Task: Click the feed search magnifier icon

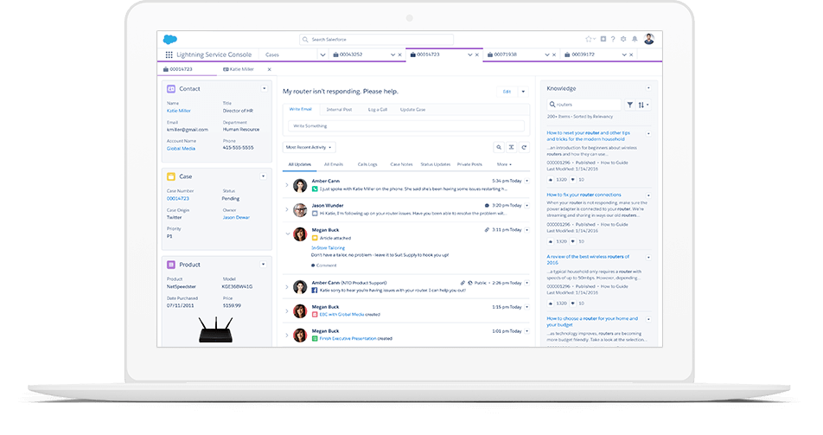Action: click(x=499, y=148)
